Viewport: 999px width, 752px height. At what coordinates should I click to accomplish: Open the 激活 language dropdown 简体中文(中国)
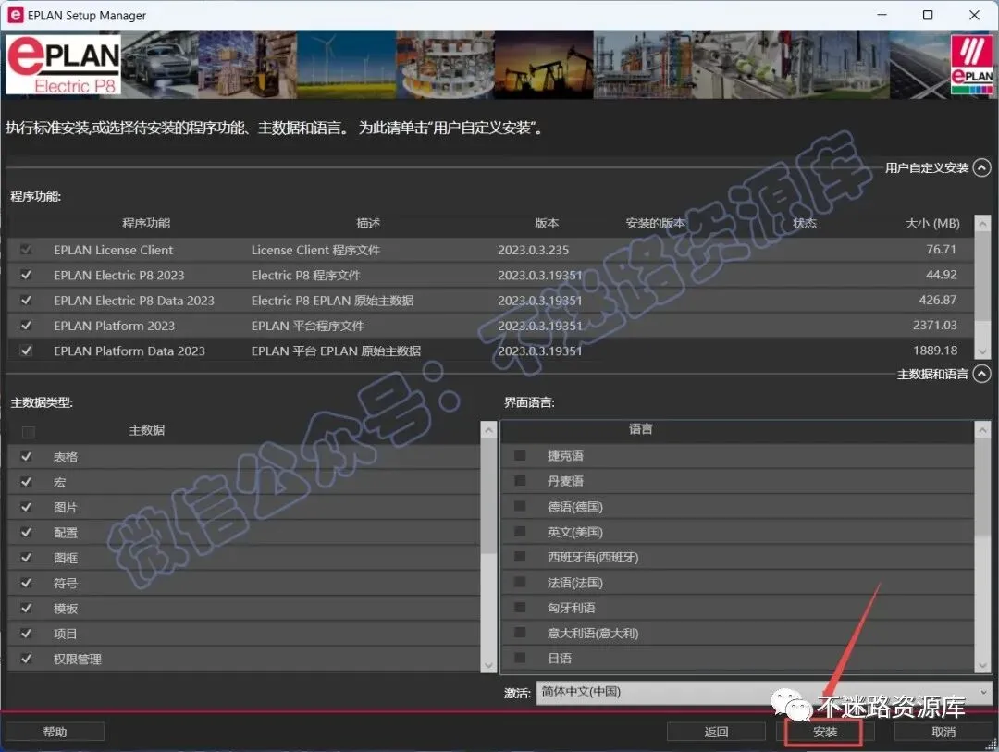764,692
